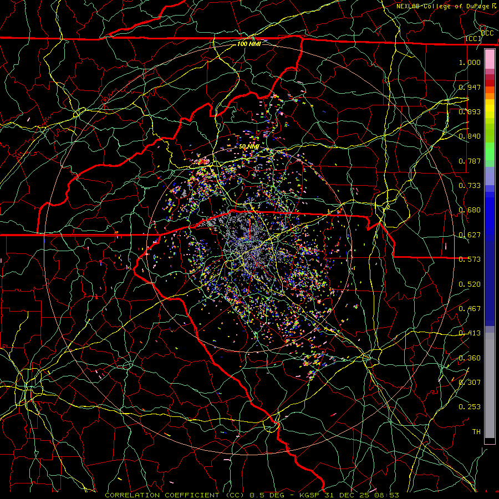The image size is (499, 499).
Task: Click the TH threshold label
Action: pyautogui.click(x=476, y=432)
